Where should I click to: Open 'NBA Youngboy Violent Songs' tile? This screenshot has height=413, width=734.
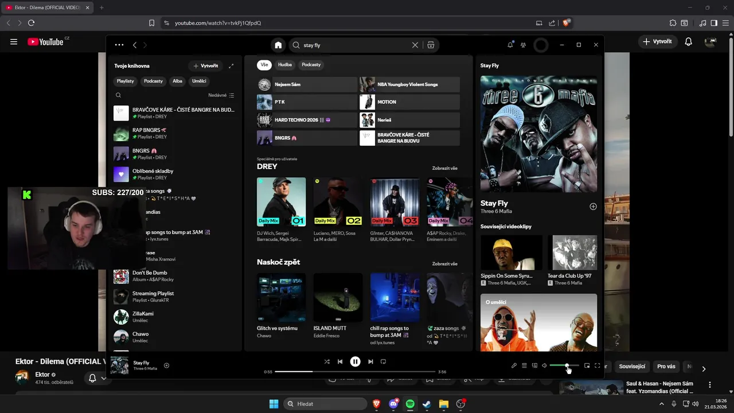click(x=409, y=85)
